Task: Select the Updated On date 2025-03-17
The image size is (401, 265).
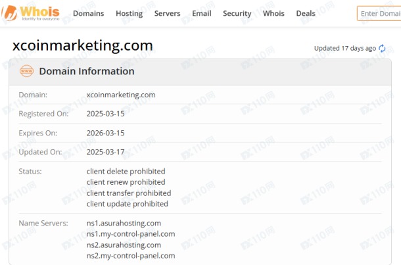Action: 105,152
